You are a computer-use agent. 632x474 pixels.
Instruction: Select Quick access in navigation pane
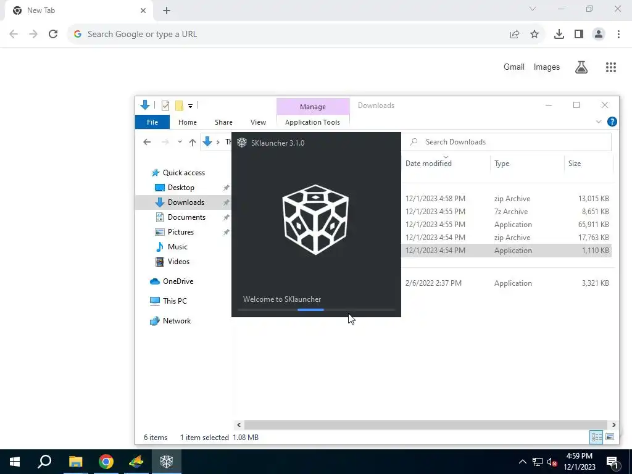(x=184, y=173)
